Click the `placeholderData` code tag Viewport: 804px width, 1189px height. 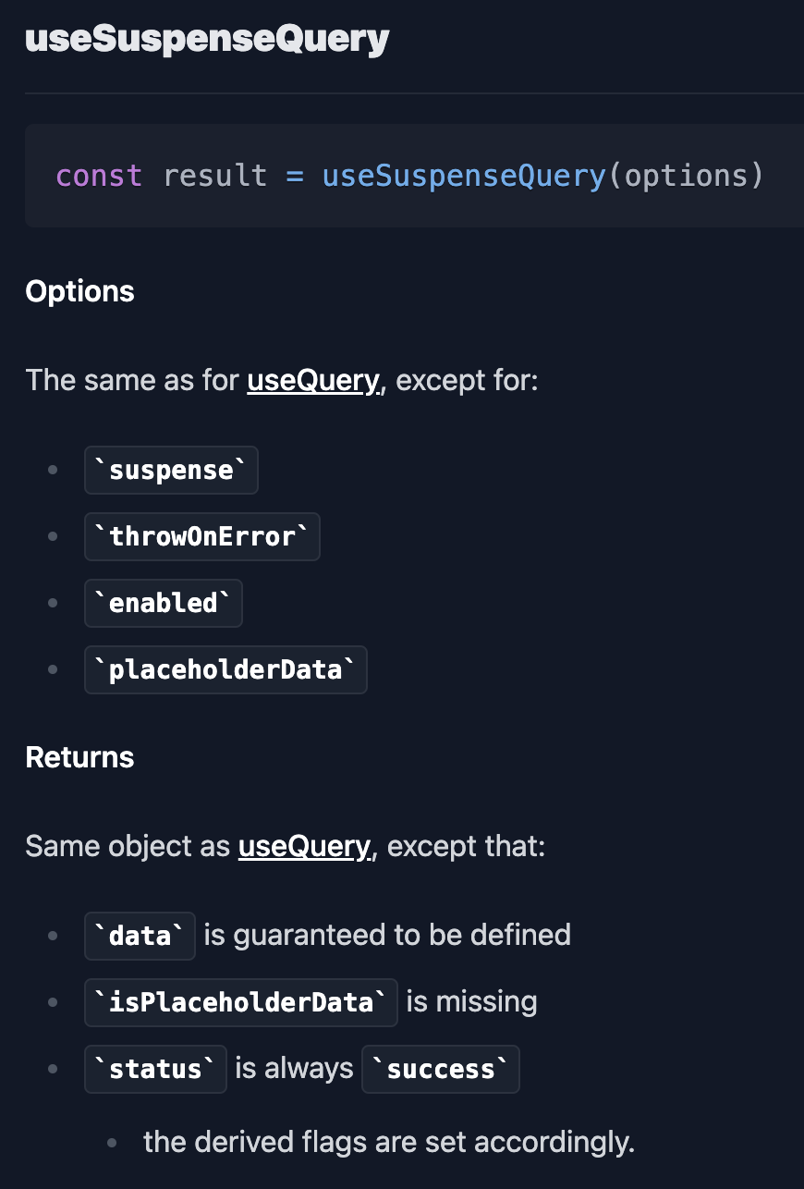[x=225, y=669]
